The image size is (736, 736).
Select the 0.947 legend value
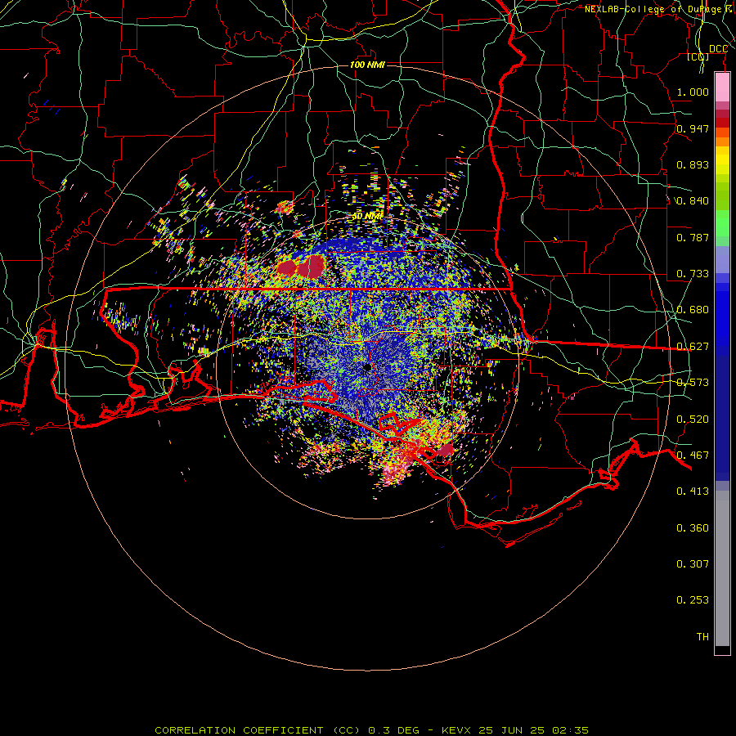[693, 128]
